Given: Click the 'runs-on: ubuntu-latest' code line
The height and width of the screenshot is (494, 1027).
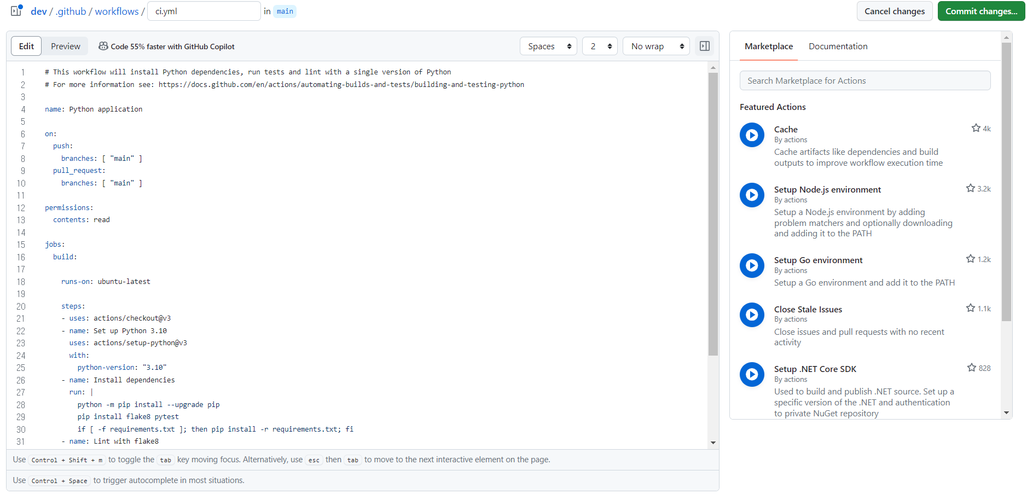Looking at the screenshot, I should 106,282.
